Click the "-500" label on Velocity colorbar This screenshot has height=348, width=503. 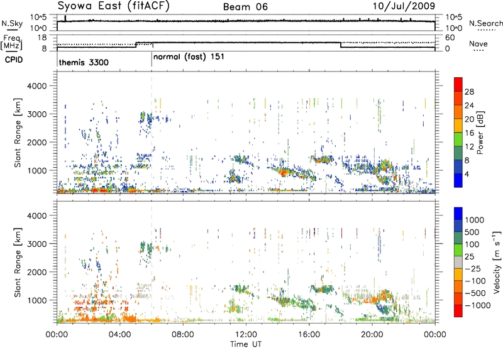point(475,293)
